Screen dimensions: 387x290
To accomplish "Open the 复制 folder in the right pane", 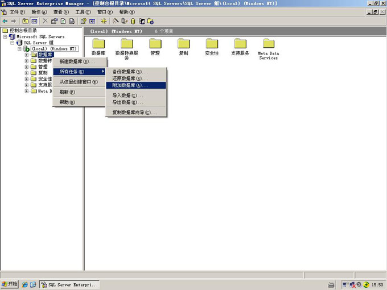I will [183, 47].
